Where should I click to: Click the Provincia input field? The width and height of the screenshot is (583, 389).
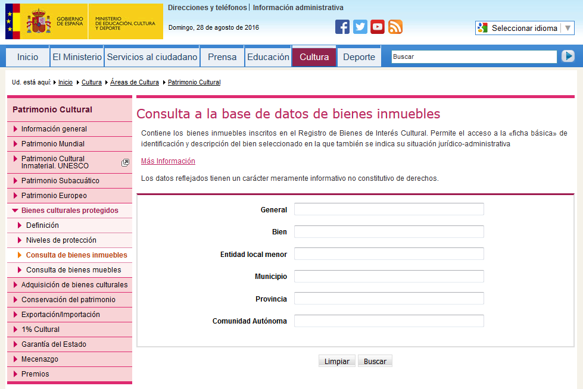click(389, 299)
